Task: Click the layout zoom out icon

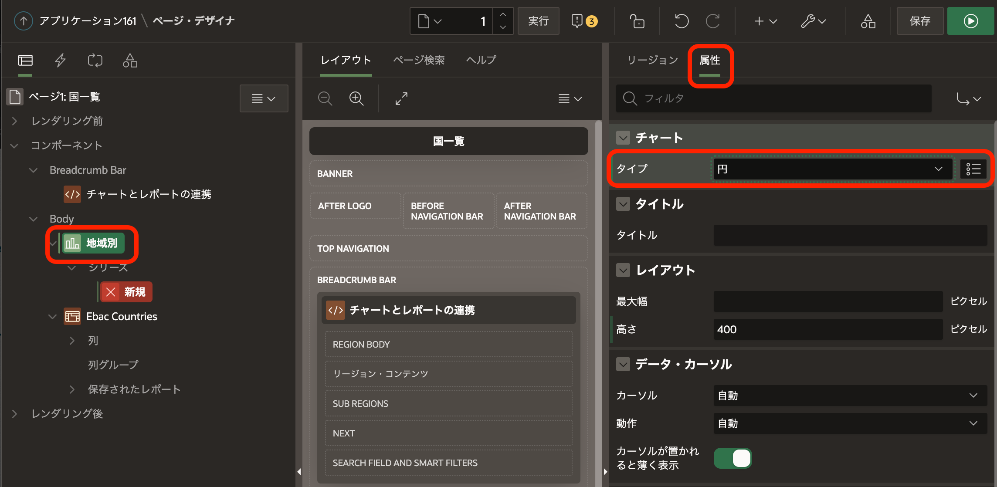Action: coord(325,98)
